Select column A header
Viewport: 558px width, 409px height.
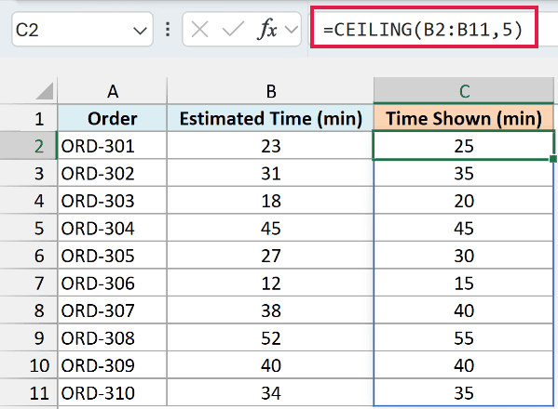pyautogui.click(x=112, y=91)
